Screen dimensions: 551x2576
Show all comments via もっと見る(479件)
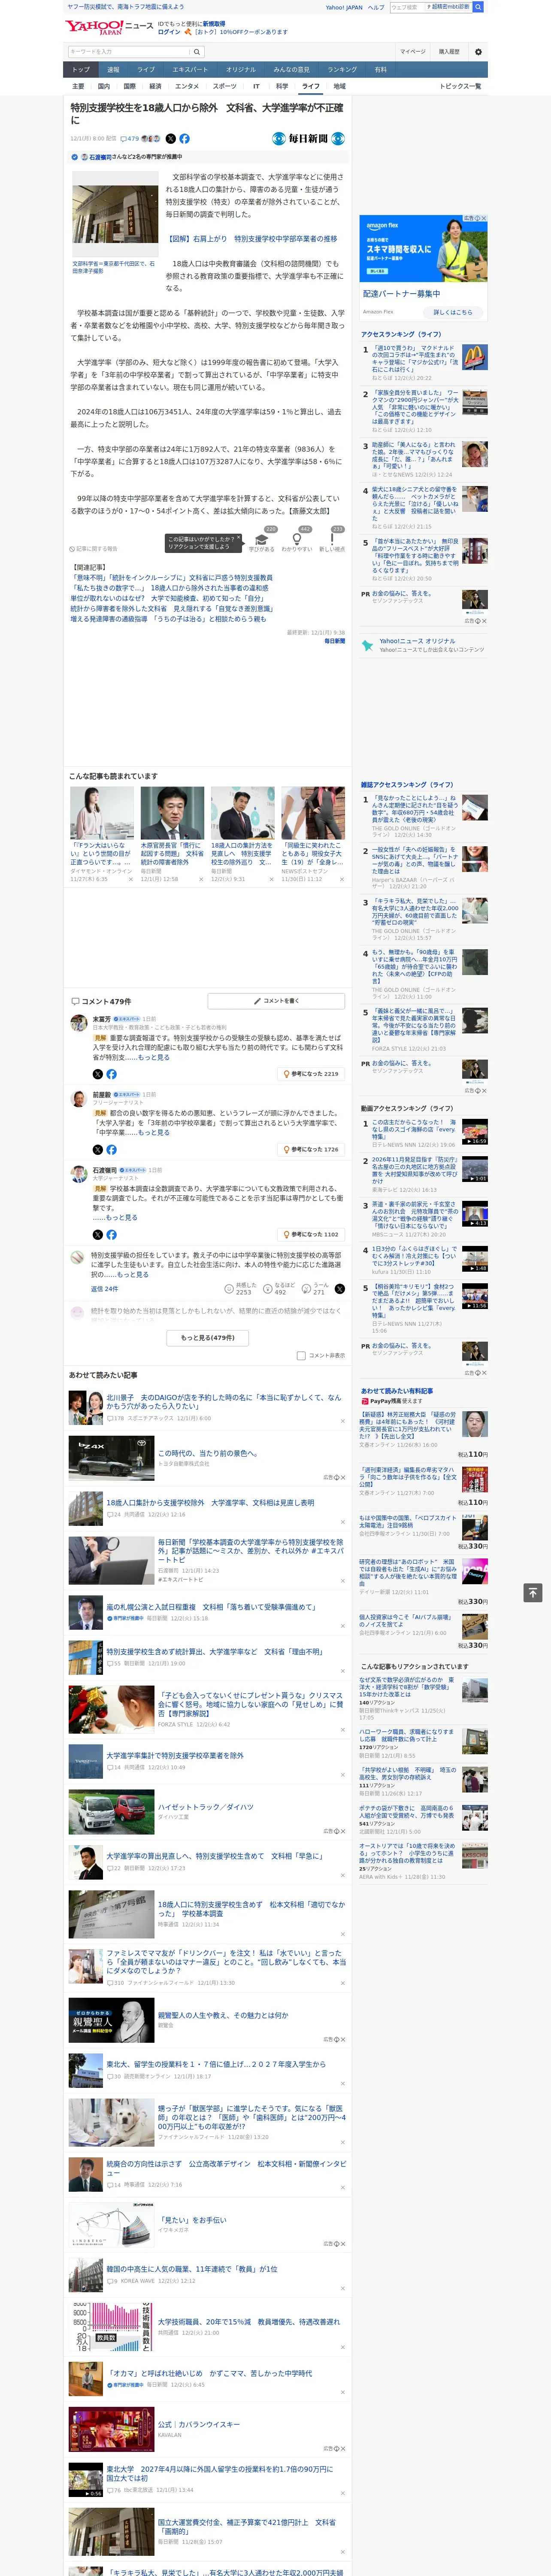208,1337
